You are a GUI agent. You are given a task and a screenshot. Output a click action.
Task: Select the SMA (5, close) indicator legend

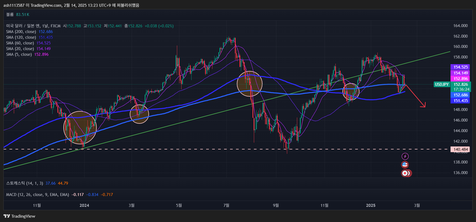pyautogui.click(x=19, y=54)
